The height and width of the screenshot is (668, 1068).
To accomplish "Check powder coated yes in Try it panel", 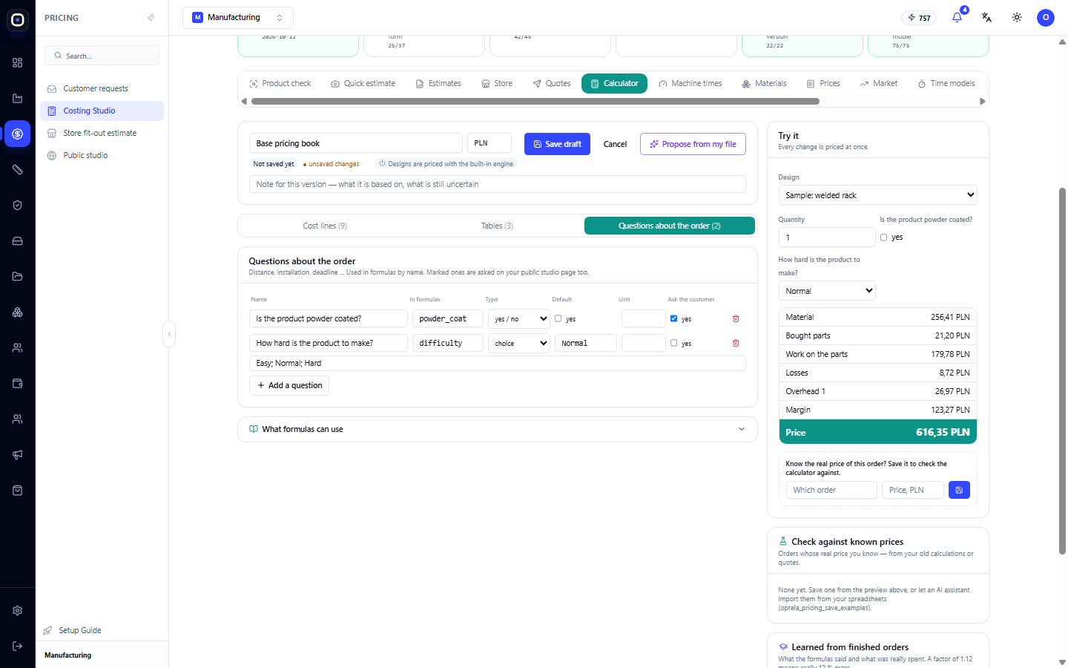I will click(x=883, y=238).
